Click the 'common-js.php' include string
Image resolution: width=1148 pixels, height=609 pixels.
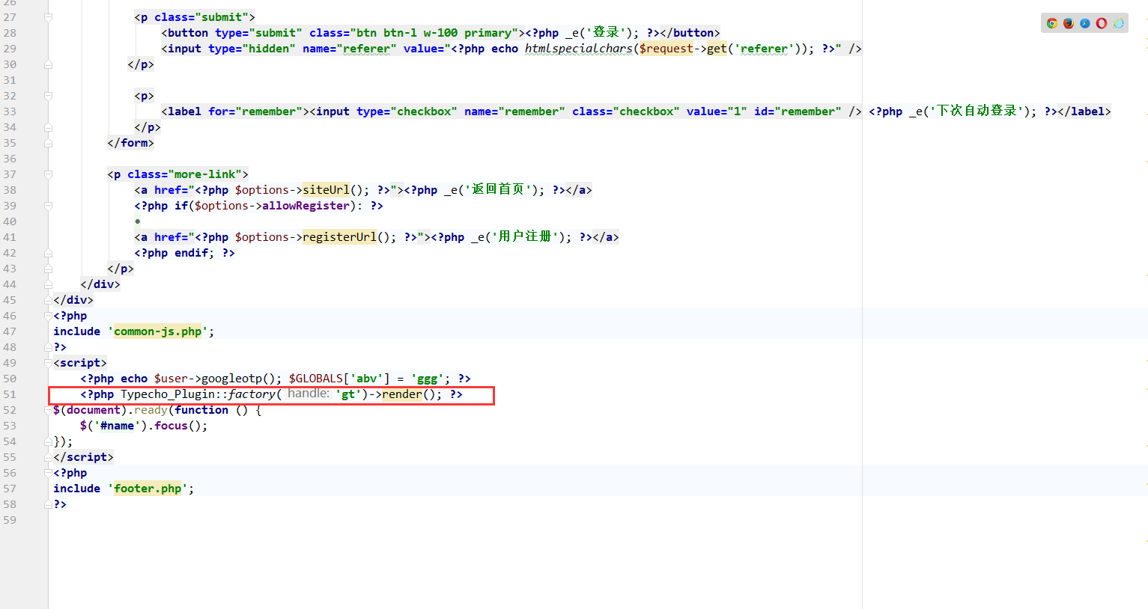157,331
